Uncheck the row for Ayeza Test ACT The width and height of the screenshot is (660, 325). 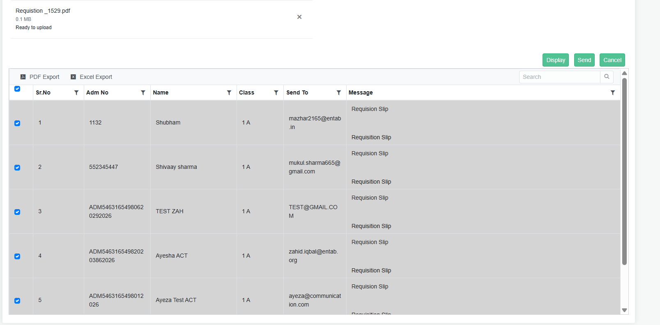pyautogui.click(x=17, y=301)
